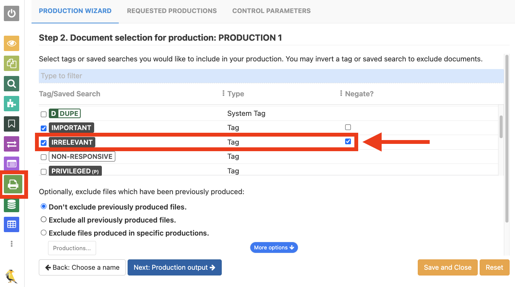The height and width of the screenshot is (287, 515).
Task: Click the green printer production icon
Action: pos(13,185)
